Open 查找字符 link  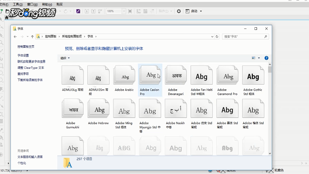click(23, 74)
